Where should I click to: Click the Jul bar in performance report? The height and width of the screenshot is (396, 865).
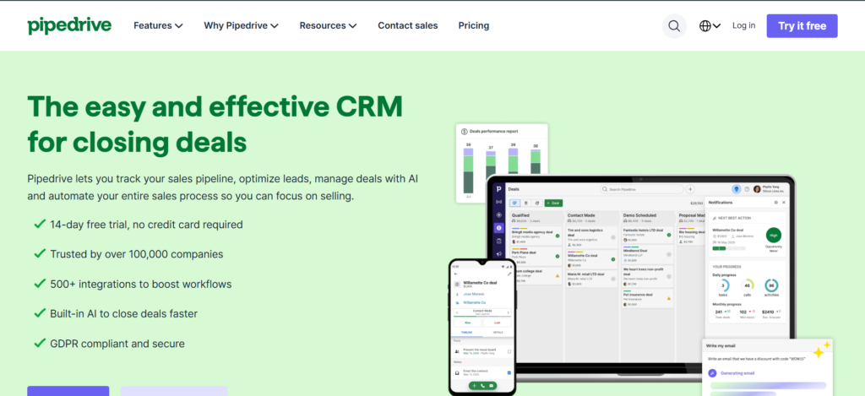coord(468,171)
